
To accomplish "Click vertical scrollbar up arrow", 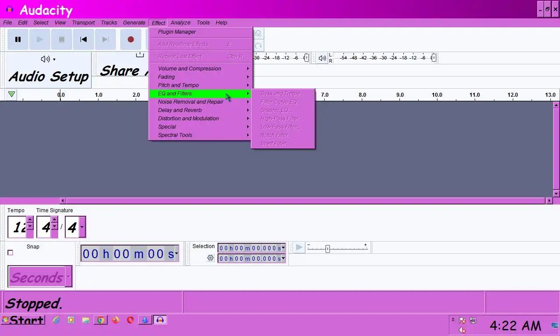I will click(556, 105).
